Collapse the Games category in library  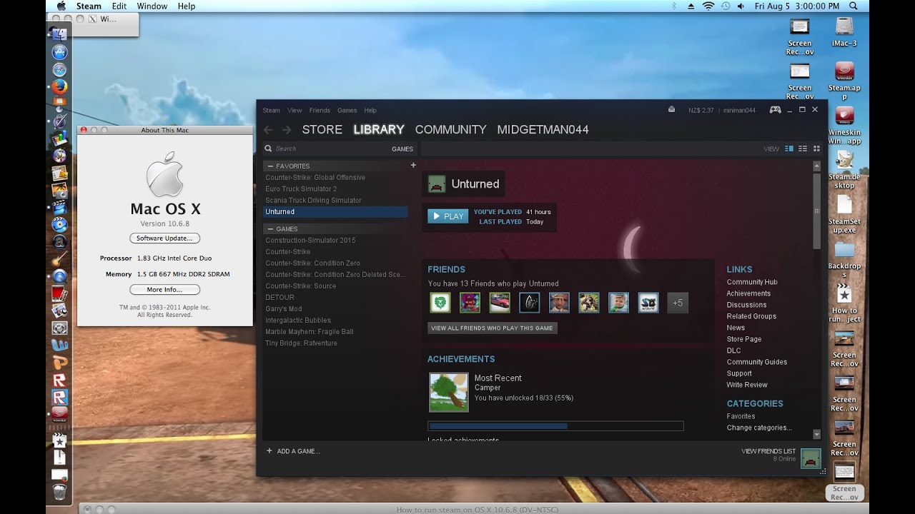coord(269,229)
